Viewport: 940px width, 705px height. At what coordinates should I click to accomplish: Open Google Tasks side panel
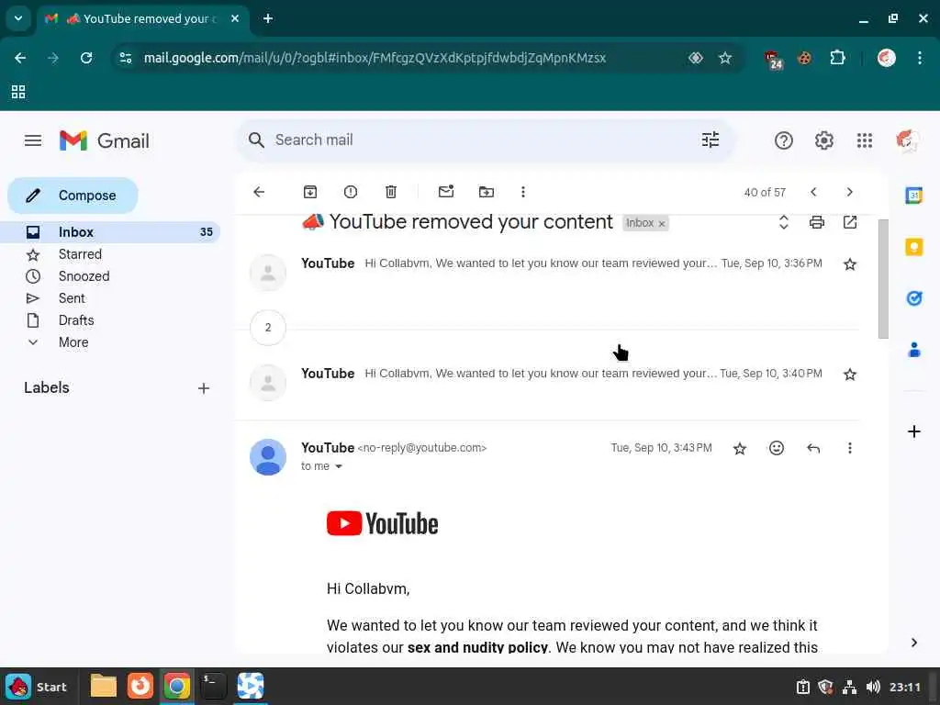(x=913, y=298)
